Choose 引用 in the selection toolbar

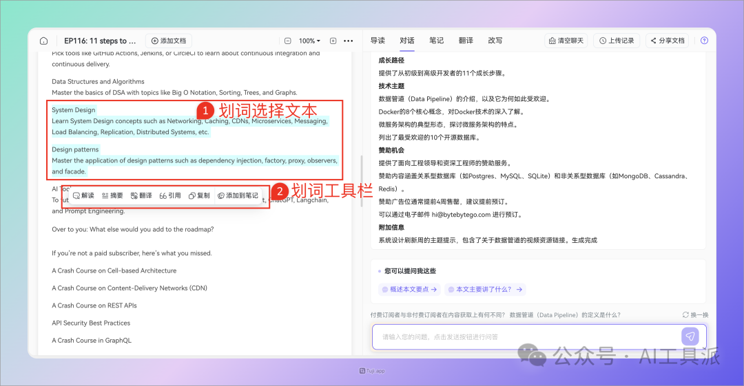pos(170,195)
